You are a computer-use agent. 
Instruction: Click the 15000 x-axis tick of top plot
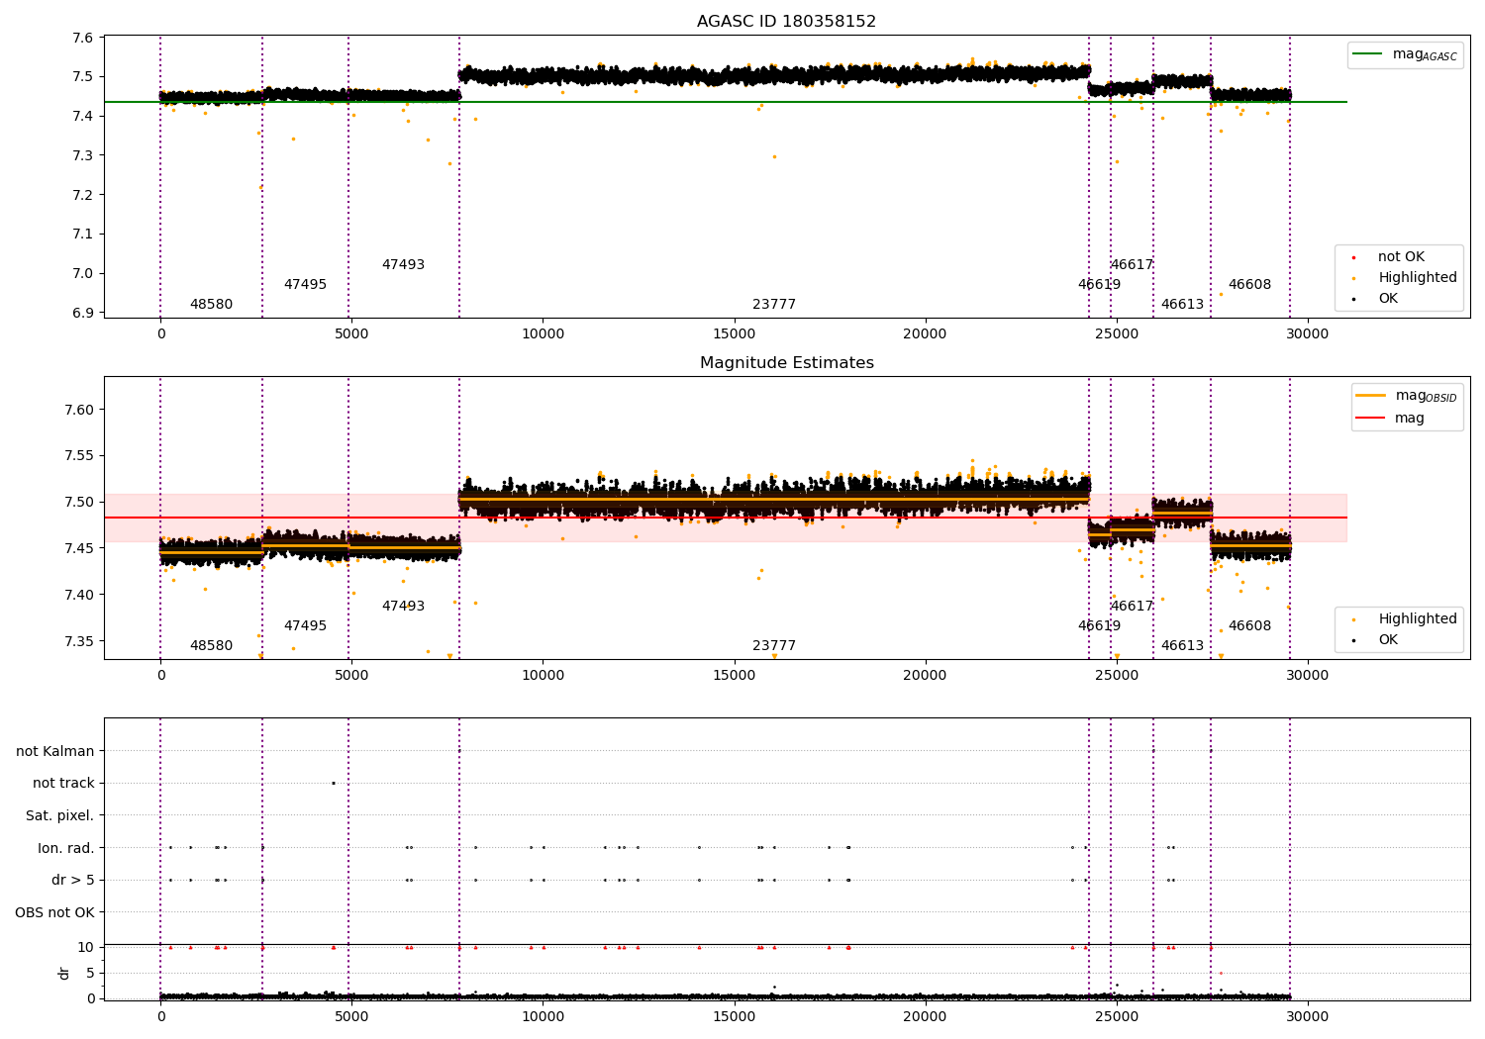pyautogui.click(x=734, y=334)
